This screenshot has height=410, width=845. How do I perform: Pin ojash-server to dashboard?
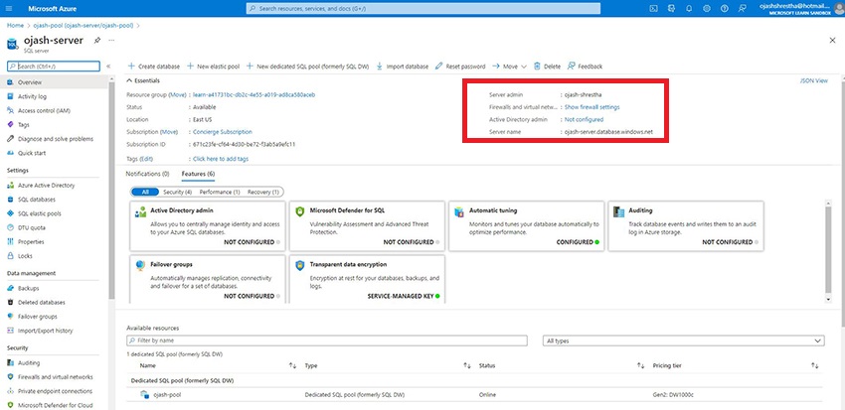97,41
